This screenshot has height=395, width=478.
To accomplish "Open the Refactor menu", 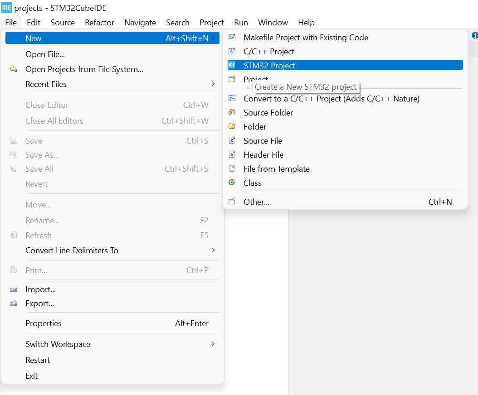I will tap(99, 23).
